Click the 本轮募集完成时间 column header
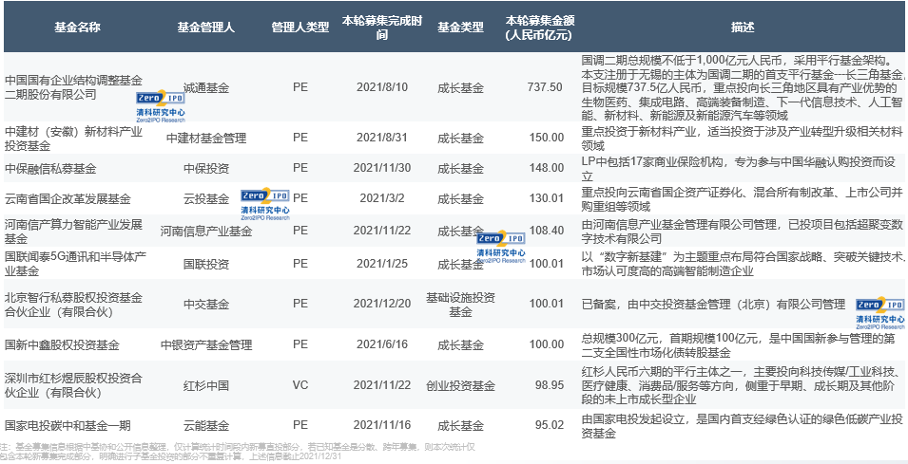Screen dimensions: 908x464 point(381,28)
